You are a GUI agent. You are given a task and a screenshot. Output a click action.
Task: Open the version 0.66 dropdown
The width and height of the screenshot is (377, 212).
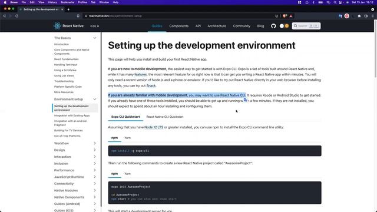[94, 26]
